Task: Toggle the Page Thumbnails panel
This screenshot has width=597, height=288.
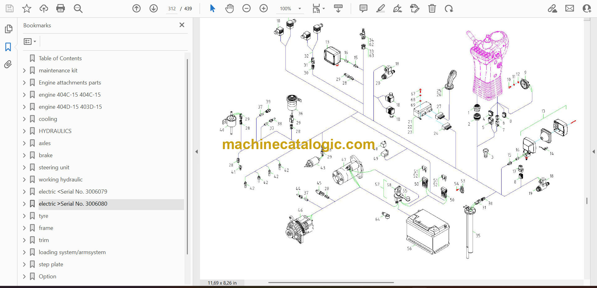Action: pos(8,29)
